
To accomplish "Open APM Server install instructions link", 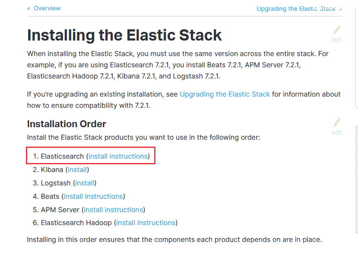I will pyautogui.click(x=114, y=210).
